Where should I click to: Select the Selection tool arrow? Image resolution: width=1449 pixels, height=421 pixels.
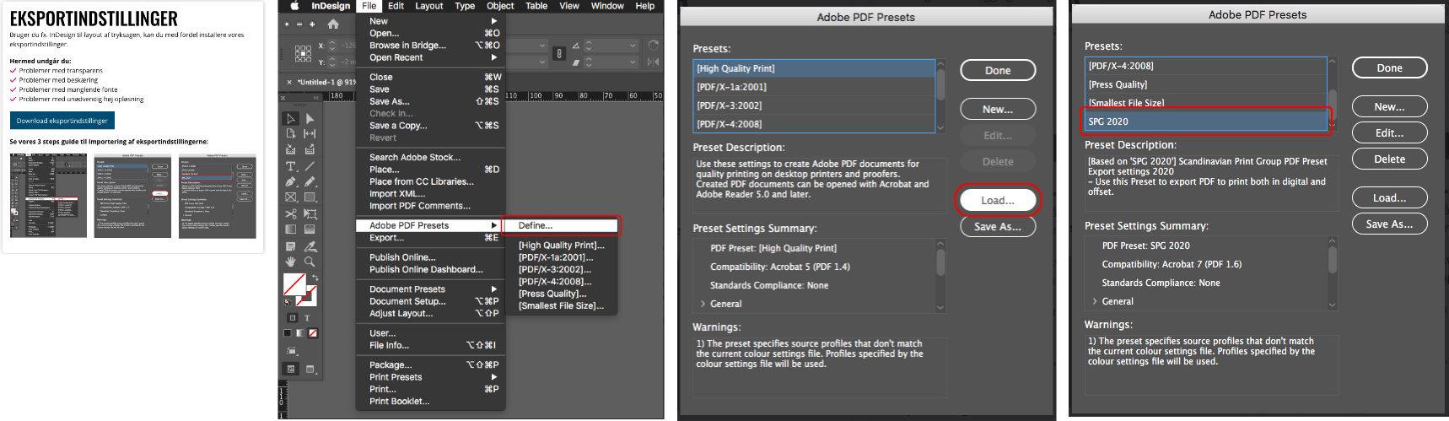pyautogui.click(x=291, y=118)
